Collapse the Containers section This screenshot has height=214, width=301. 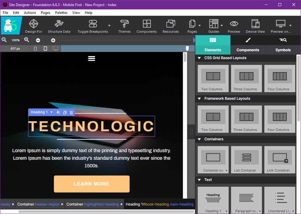(199, 139)
